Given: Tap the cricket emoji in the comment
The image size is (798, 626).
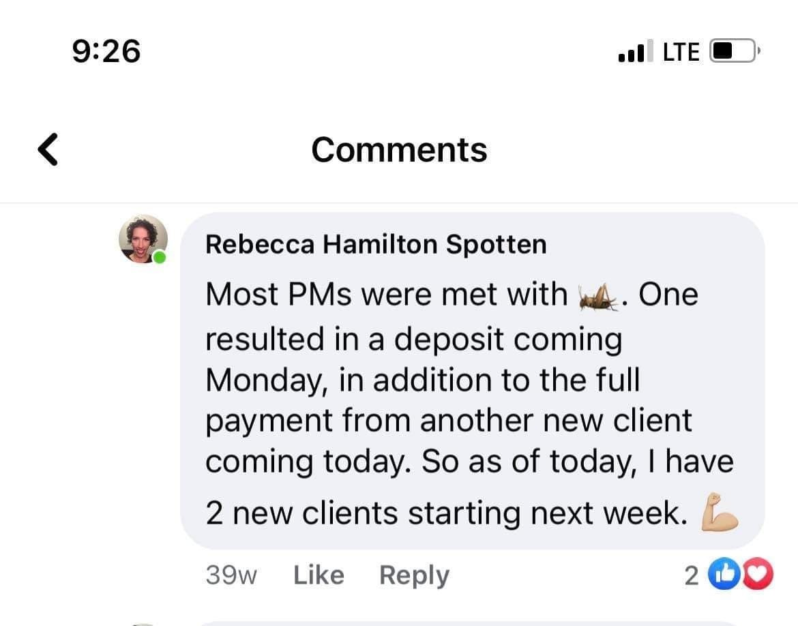Looking at the screenshot, I should click(x=599, y=297).
